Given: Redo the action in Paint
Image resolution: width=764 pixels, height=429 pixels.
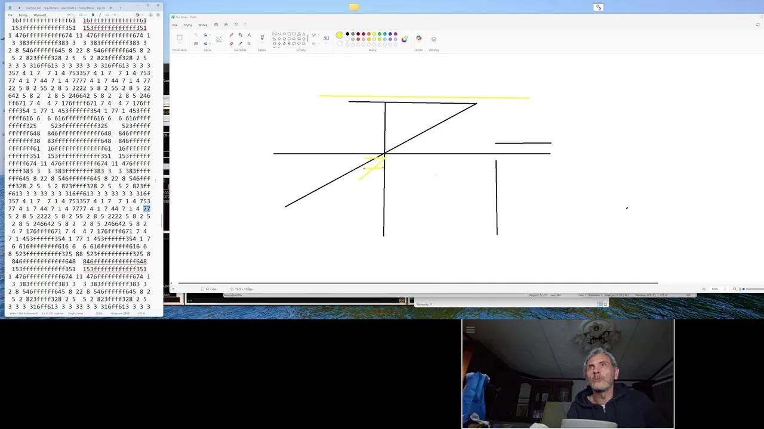Looking at the screenshot, I should (245, 25).
